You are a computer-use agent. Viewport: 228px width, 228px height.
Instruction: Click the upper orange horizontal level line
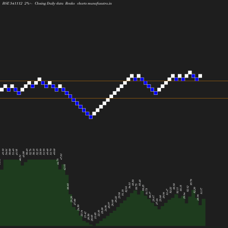coord(114,81)
